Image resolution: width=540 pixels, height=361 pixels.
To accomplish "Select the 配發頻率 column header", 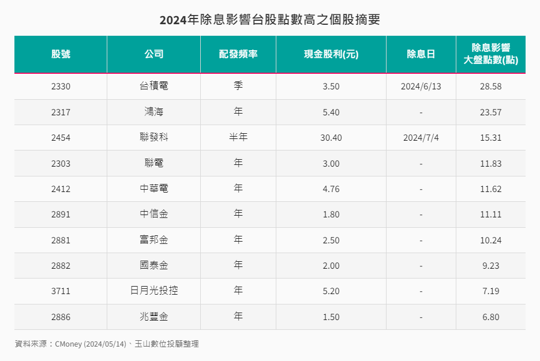I will pyautogui.click(x=238, y=54).
